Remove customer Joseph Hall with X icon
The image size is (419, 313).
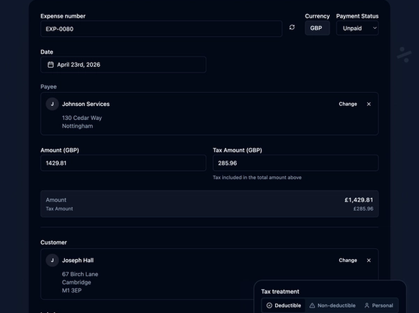[x=369, y=261]
